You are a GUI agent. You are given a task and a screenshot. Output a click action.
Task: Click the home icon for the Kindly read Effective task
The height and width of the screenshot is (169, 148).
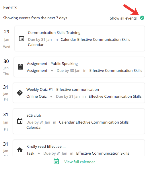click(x=20, y=150)
